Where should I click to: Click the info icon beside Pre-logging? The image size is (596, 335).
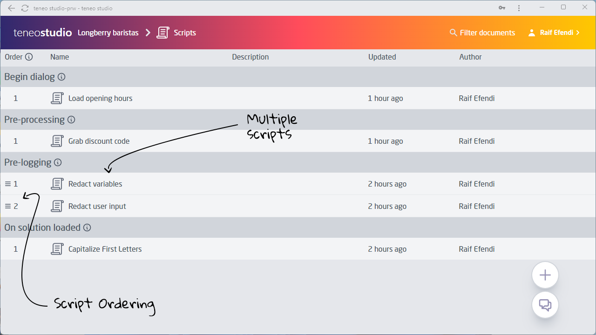click(58, 162)
